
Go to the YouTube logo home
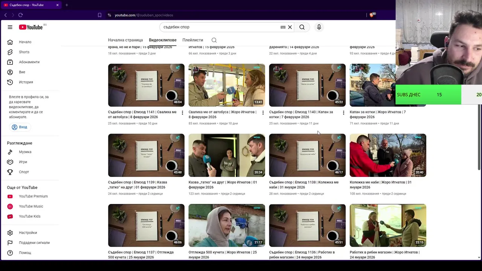(31, 27)
